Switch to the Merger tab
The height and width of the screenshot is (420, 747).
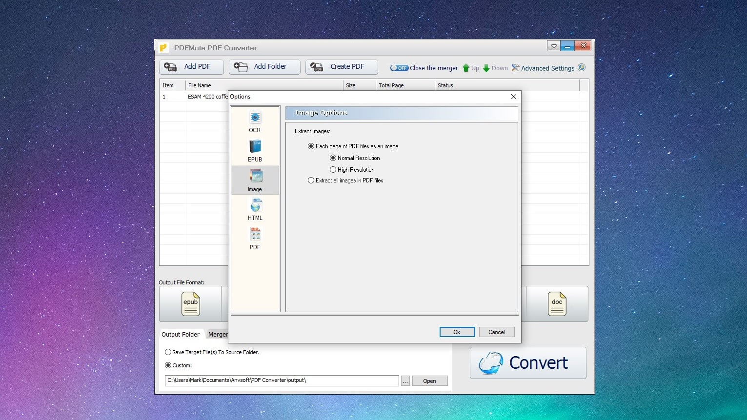(217, 335)
